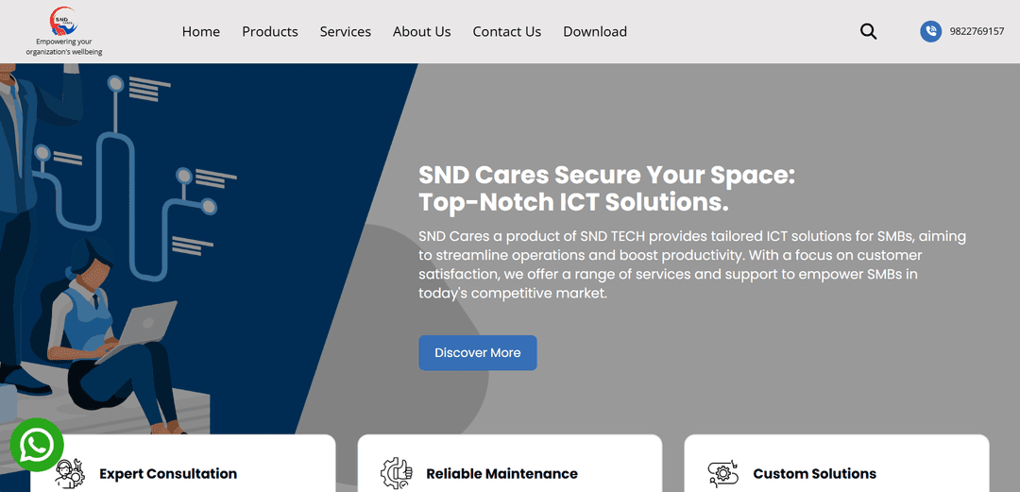Navigate to About Us
The width and height of the screenshot is (1020, 492).
pyautogui.click(x=421, y=31)
